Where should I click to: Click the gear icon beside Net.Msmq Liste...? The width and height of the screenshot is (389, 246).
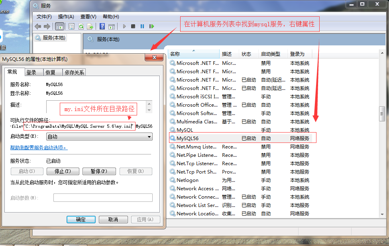173,146
